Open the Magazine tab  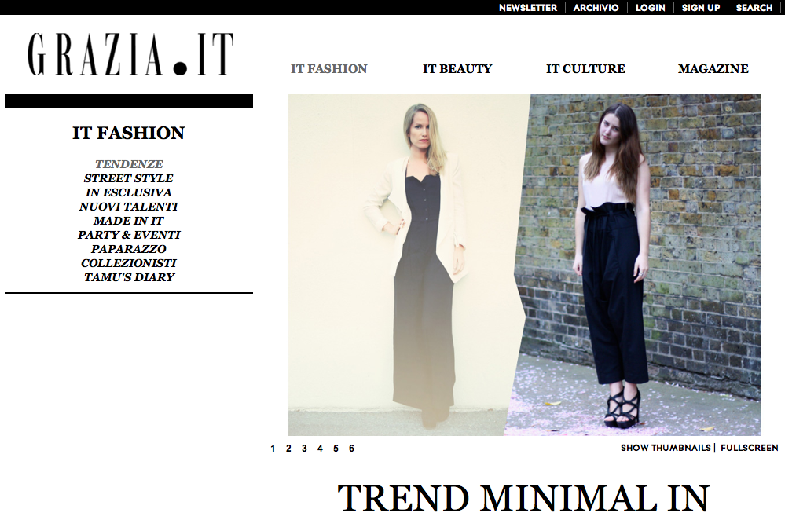(713, 68)
